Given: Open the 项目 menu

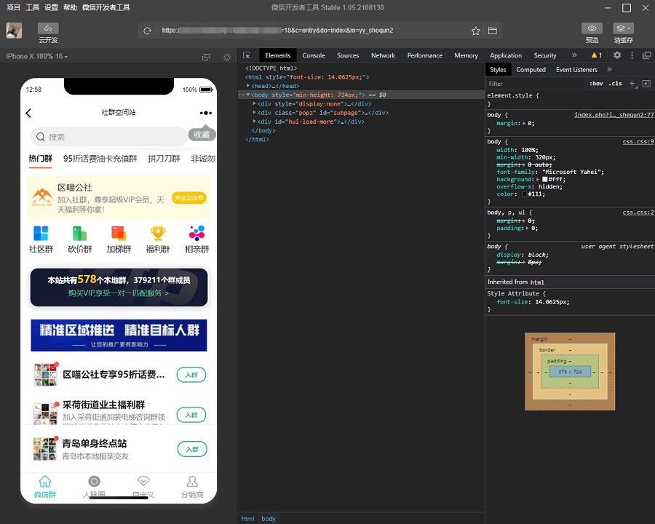Looking at the screenshot, I should pyautogui.click(x=13, y=7).
